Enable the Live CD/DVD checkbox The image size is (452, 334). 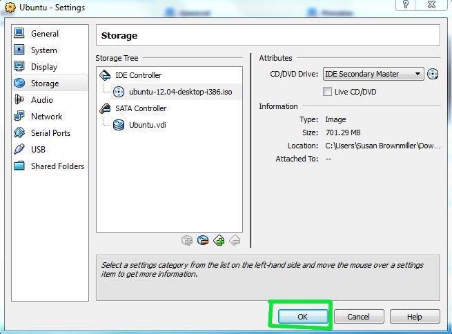click(327, 92)
